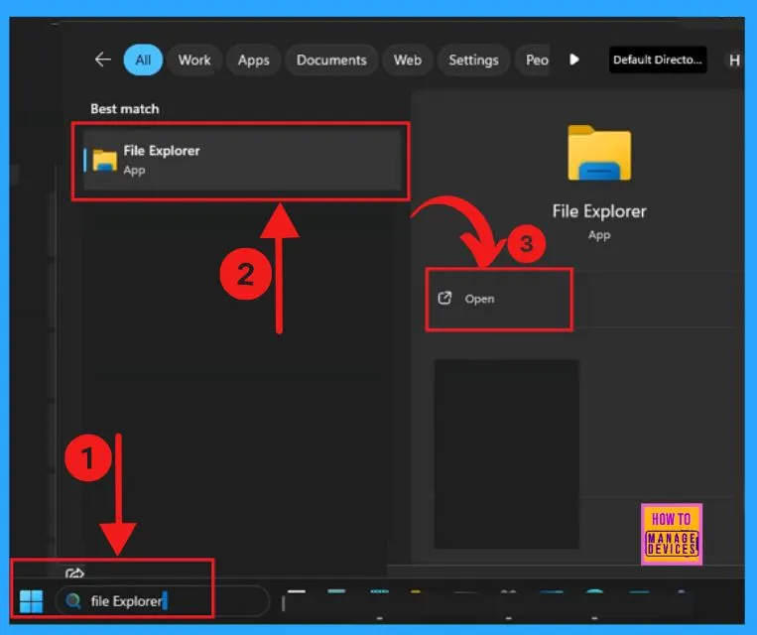Screen dimensions: 757x635
Task: Click the taskbar search magnifier icon
Action: point(72,600)
